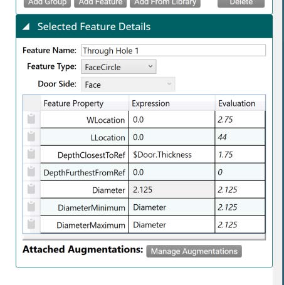The width and height of the screenshot is (284, 285).
Task: Click the Feature Property column header
Action: (x=85, y=103)
